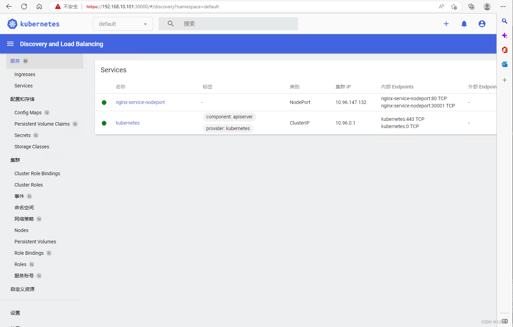Click N badge next to Secrets

point(36,135)
